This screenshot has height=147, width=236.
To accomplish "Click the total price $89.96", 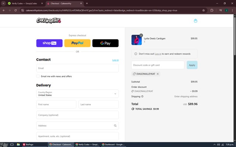I will tap(193, 104).
